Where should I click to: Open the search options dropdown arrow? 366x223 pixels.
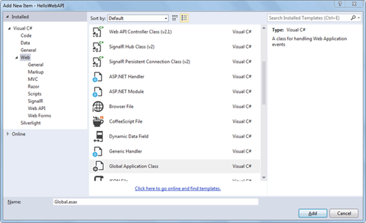point(359,18)
